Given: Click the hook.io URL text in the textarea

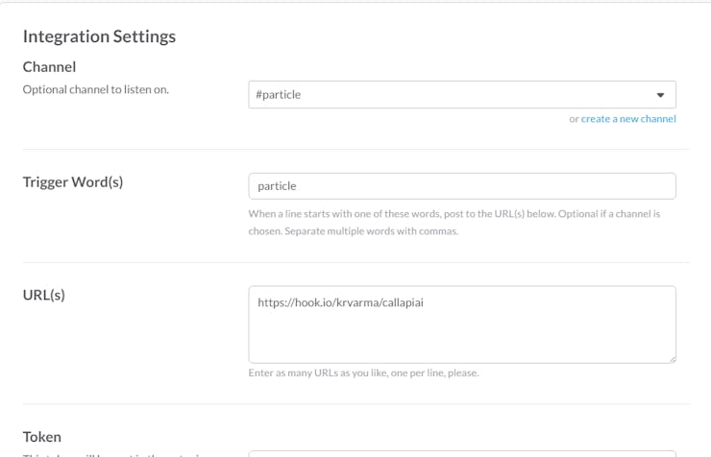Looking at the screenshot, I should pos(340,302).
